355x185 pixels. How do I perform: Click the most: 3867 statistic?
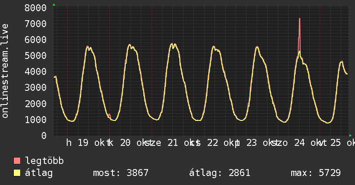[x=121, y=173]
